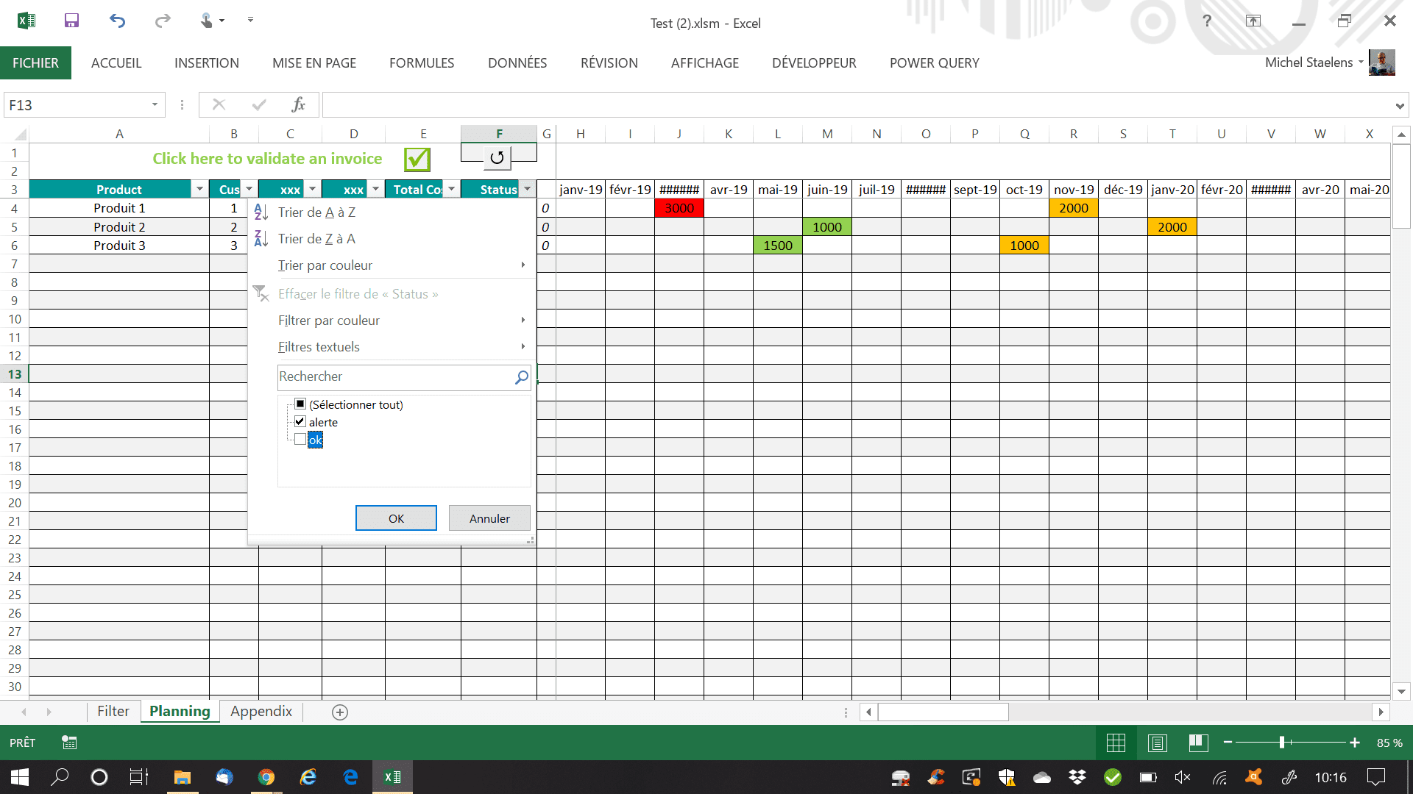1413x794 pixels.
Task: Click OK to apply the filter
Action: tap(396, 518)
